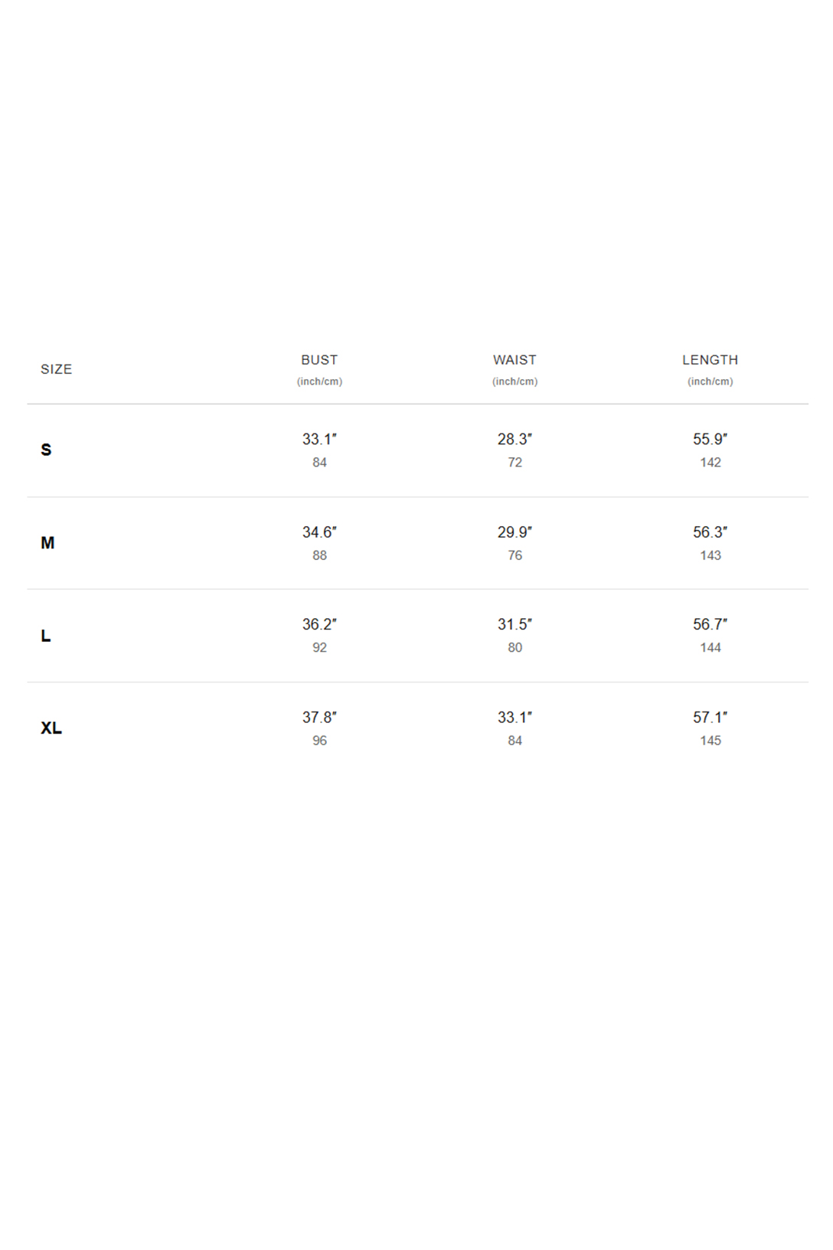Click the 28.3" waist measurement
The image size is (833, 1250).
point(514,439)
